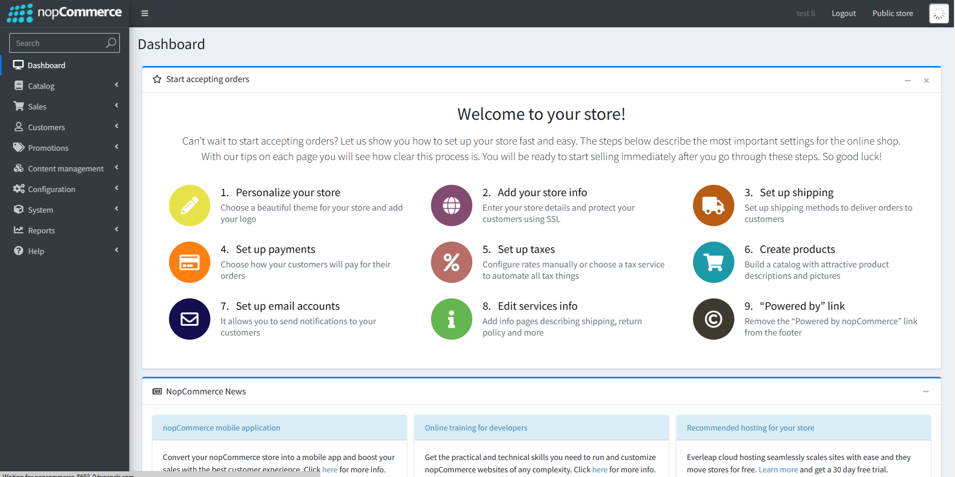Viewport: 955px width, 477px height.
Task: Open Set up email accounts step
Action: 288,306
